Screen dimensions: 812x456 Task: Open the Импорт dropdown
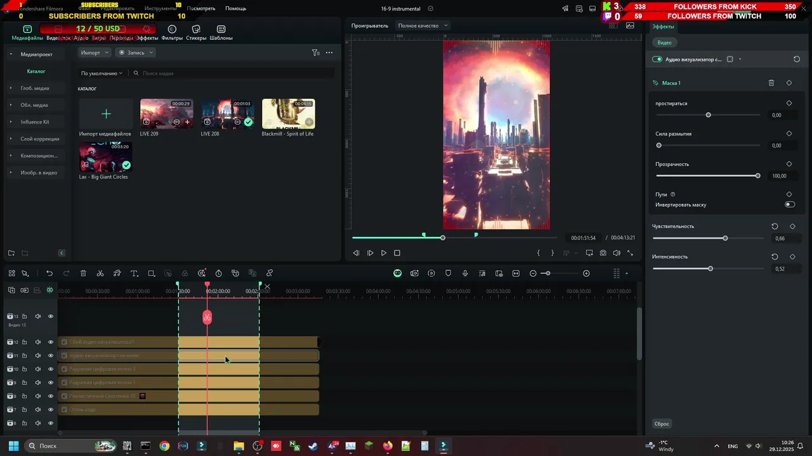pos(95,53)
